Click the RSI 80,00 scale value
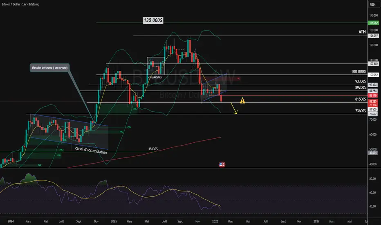The image size is (381, 225). click(372, 179)
